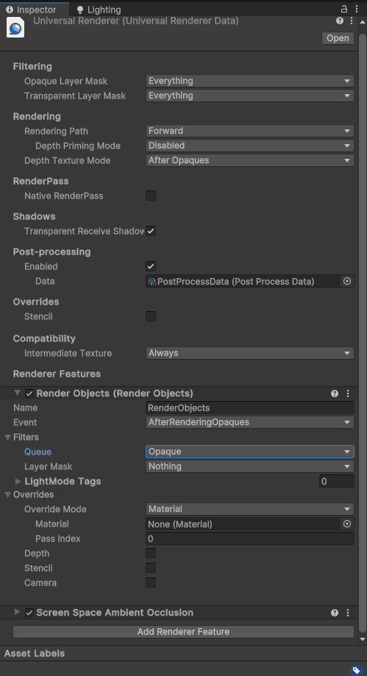Pick an object for Post Process Data
Image resolution: width=367 pixels, height=676 pixels.
[347, 281]
